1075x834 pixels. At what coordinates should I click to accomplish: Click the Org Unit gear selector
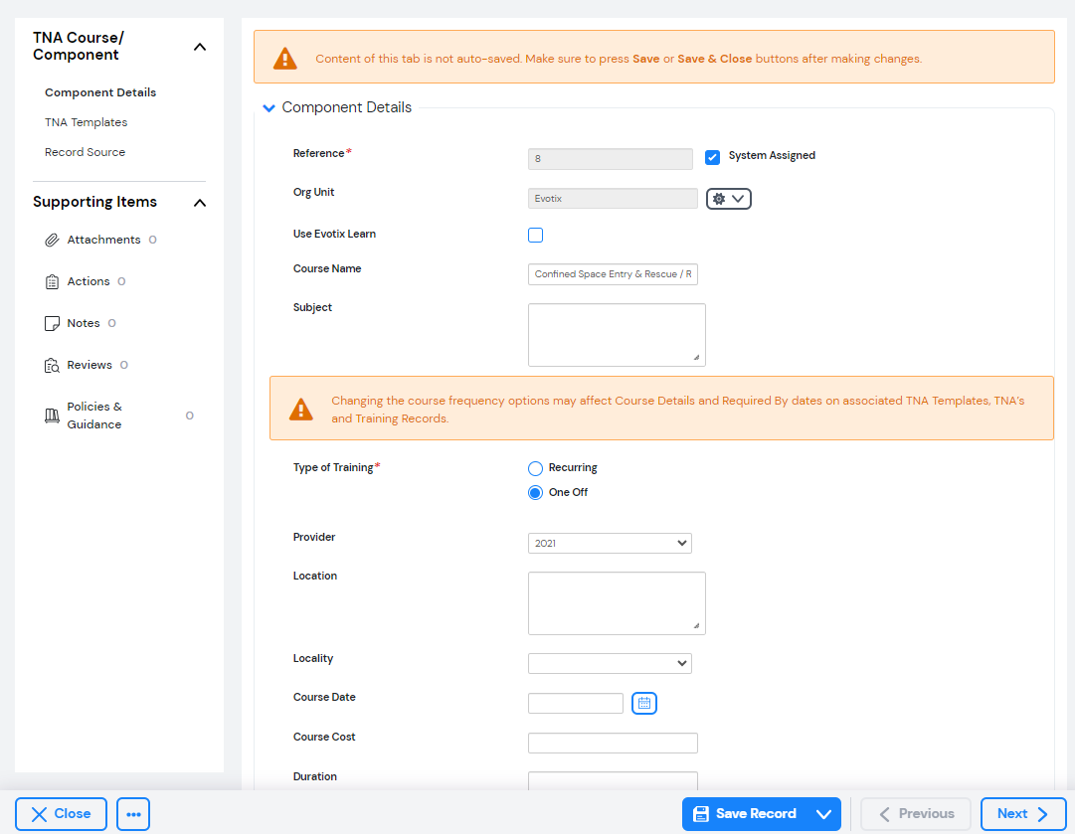[x=728, y=199]
